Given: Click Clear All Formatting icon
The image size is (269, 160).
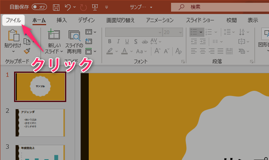Looking at the screenshot, I should (x=178, y=51).
